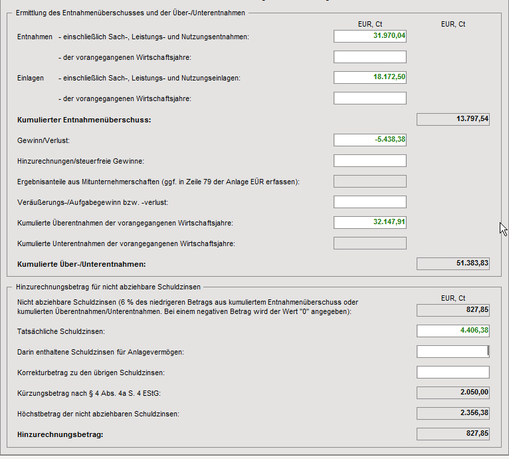Focus the Veräußerungs-/Aufgabegewinn input field
The image size is (509, 459).
[x=369, y=202]
